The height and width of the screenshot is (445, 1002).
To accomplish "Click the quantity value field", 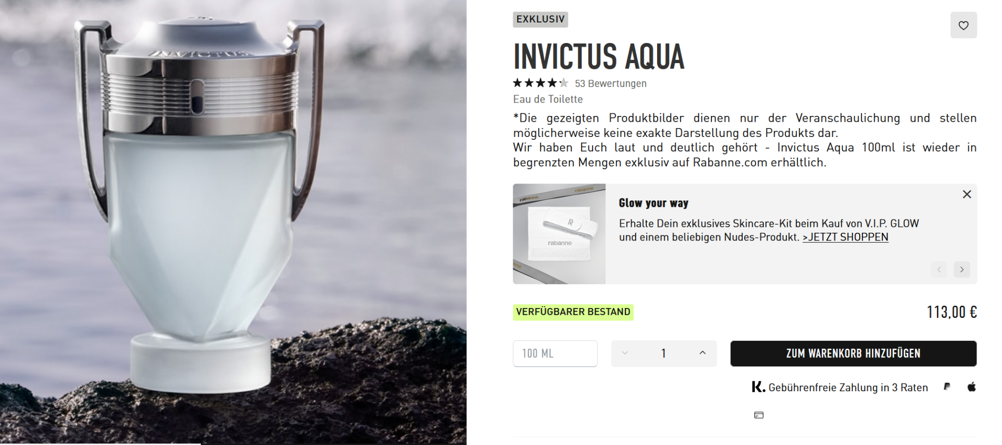I will (663, 354).
